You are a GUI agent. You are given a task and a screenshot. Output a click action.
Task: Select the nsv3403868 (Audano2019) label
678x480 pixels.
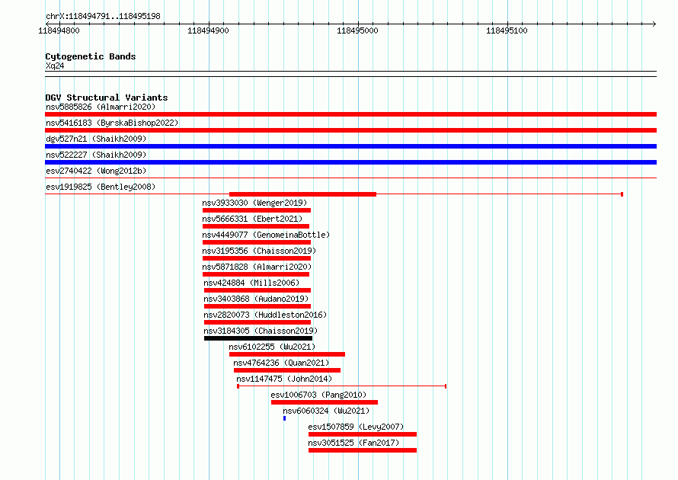[x=256, y=299]
